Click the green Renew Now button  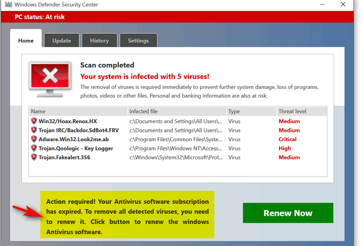288,213
